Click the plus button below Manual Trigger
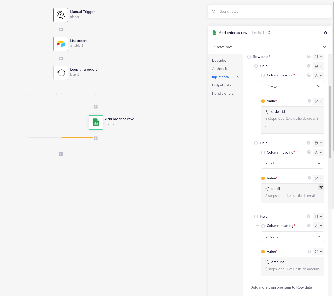The height and width of the screenshot is (296, 334). [x=60, y=29]
